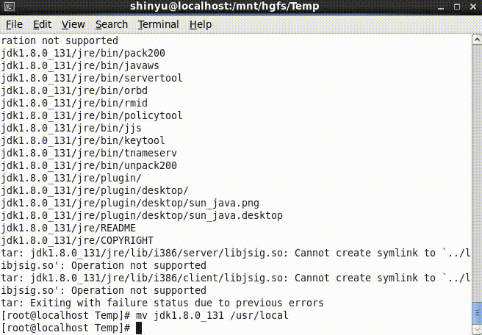
Task: Open the Terminal menu
Action: [158, 24]
